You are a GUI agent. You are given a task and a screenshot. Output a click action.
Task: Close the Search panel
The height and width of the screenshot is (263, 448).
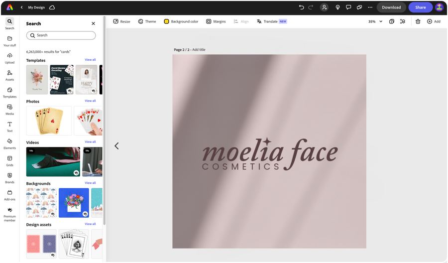point(93,23)
